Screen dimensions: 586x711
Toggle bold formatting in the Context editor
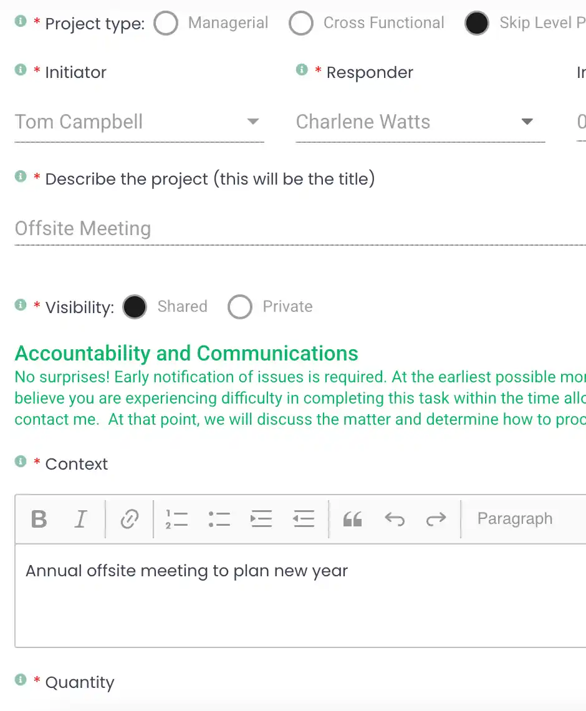(x=39, y=518)
